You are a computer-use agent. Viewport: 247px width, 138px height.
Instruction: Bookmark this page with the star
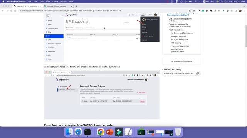coord(194,11)
